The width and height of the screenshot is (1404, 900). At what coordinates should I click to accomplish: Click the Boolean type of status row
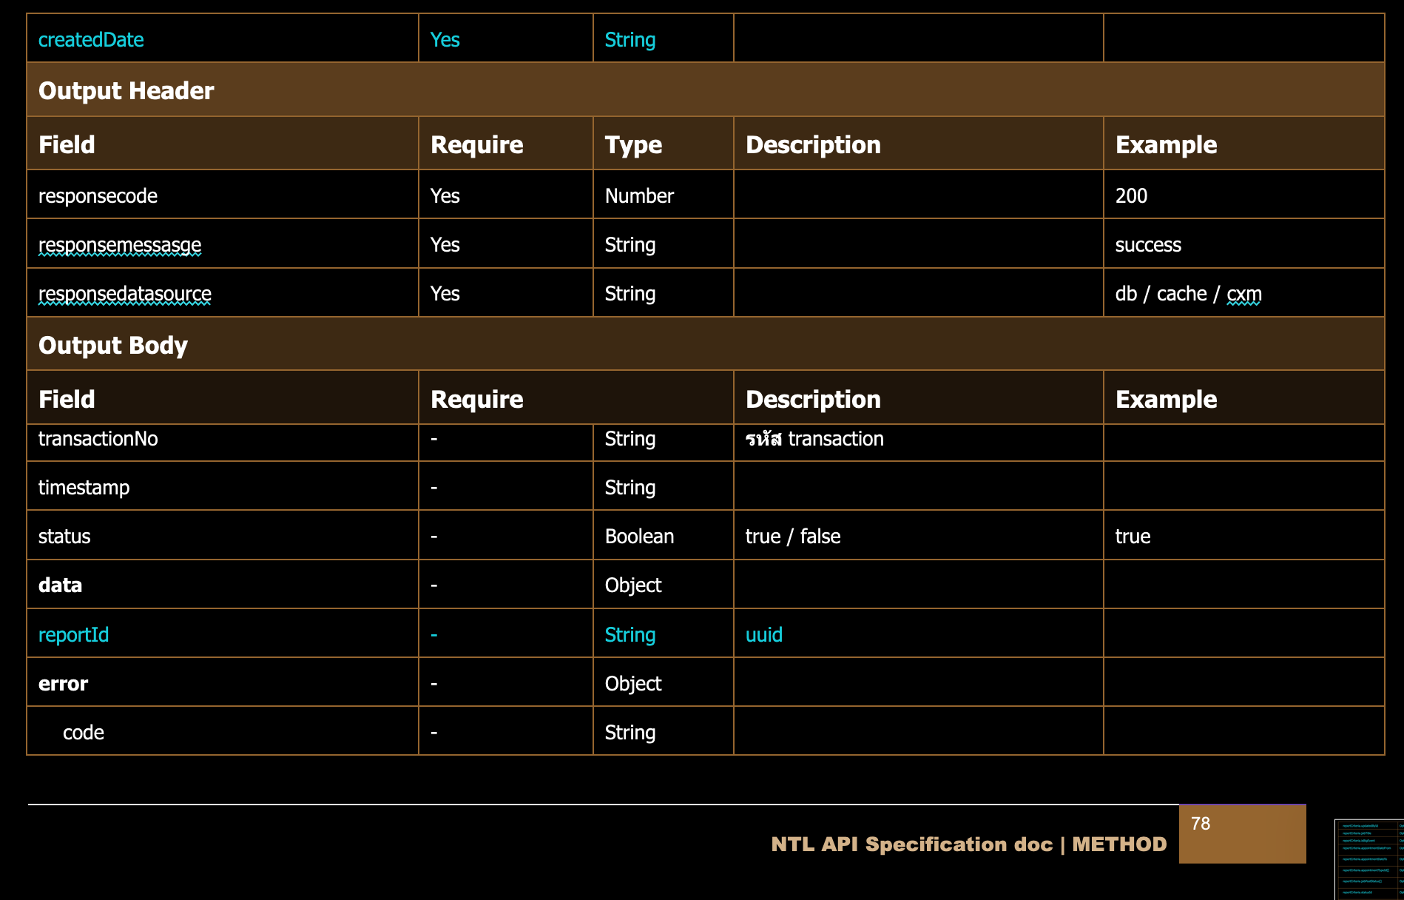click(x=639, y=537)
